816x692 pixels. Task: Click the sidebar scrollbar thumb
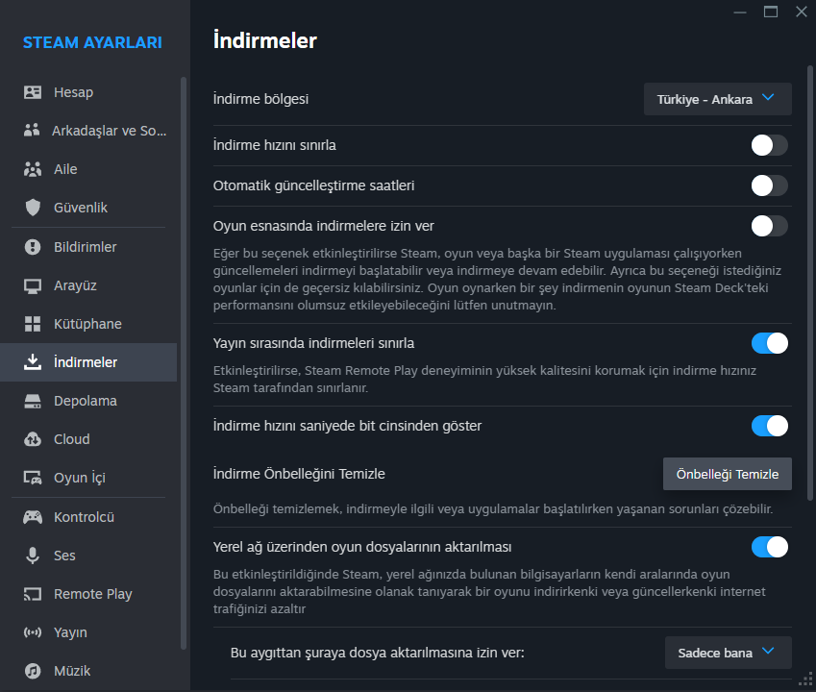(x=184, y=363)
